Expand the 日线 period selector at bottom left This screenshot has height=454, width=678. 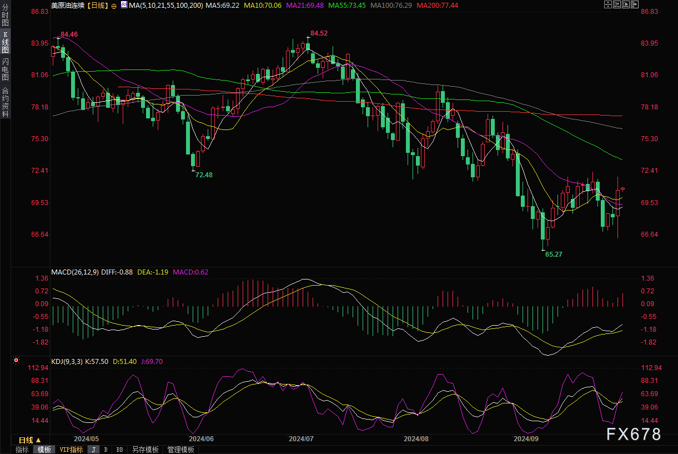click(x=30, y=440)
